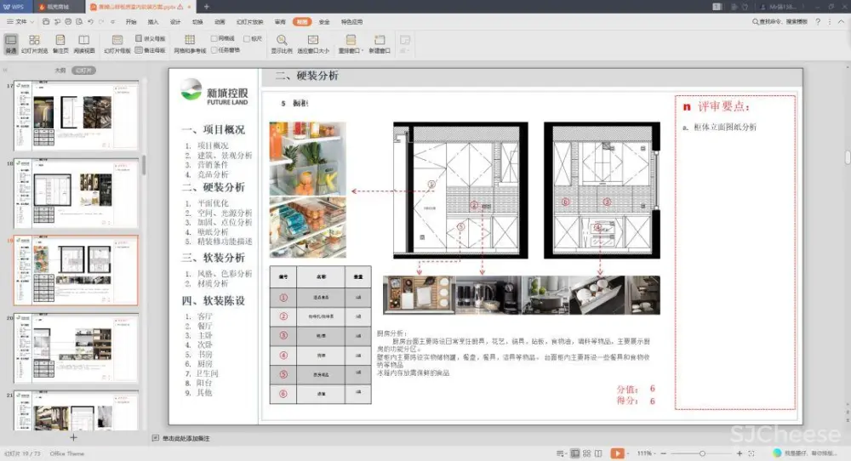Adjust the zoom slider in status bar

tap(701, 453)
